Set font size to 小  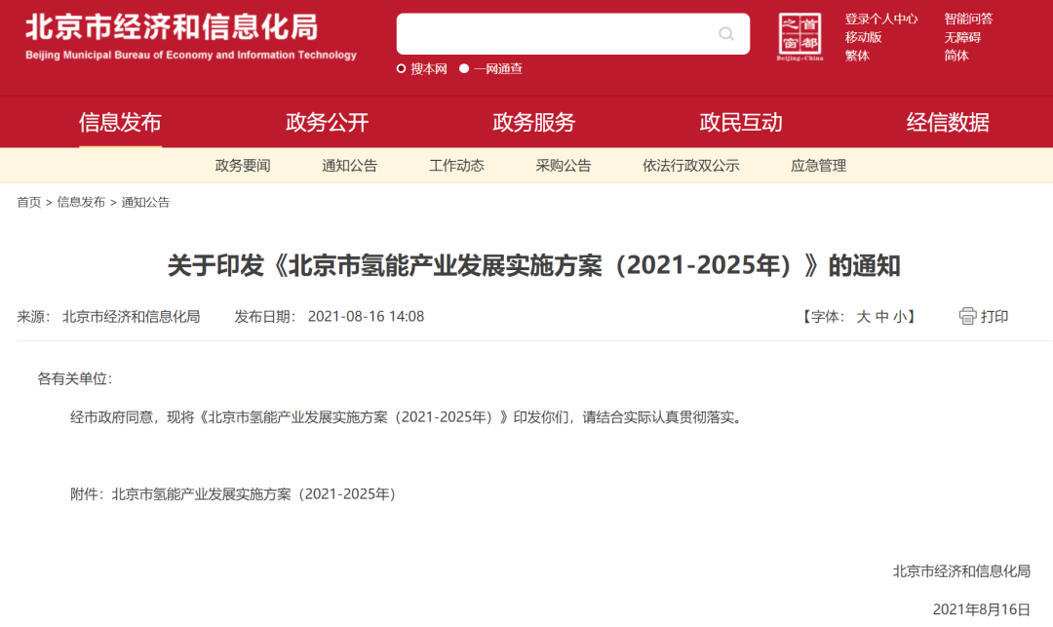pyautogui.click(x=900, y=317)
